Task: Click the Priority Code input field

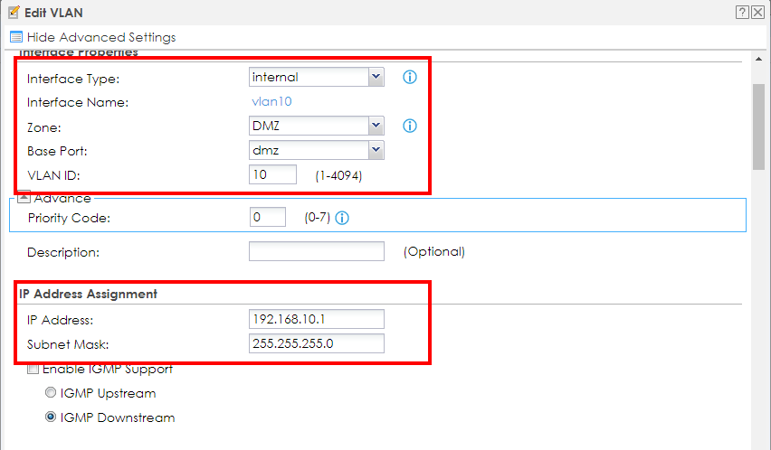Action: pos(267,217)
